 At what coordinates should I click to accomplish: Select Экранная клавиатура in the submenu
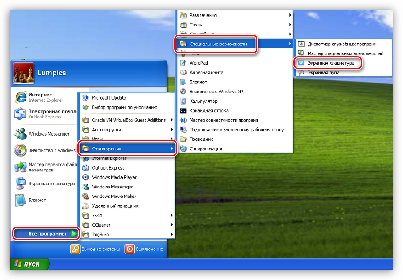(330, 63)
